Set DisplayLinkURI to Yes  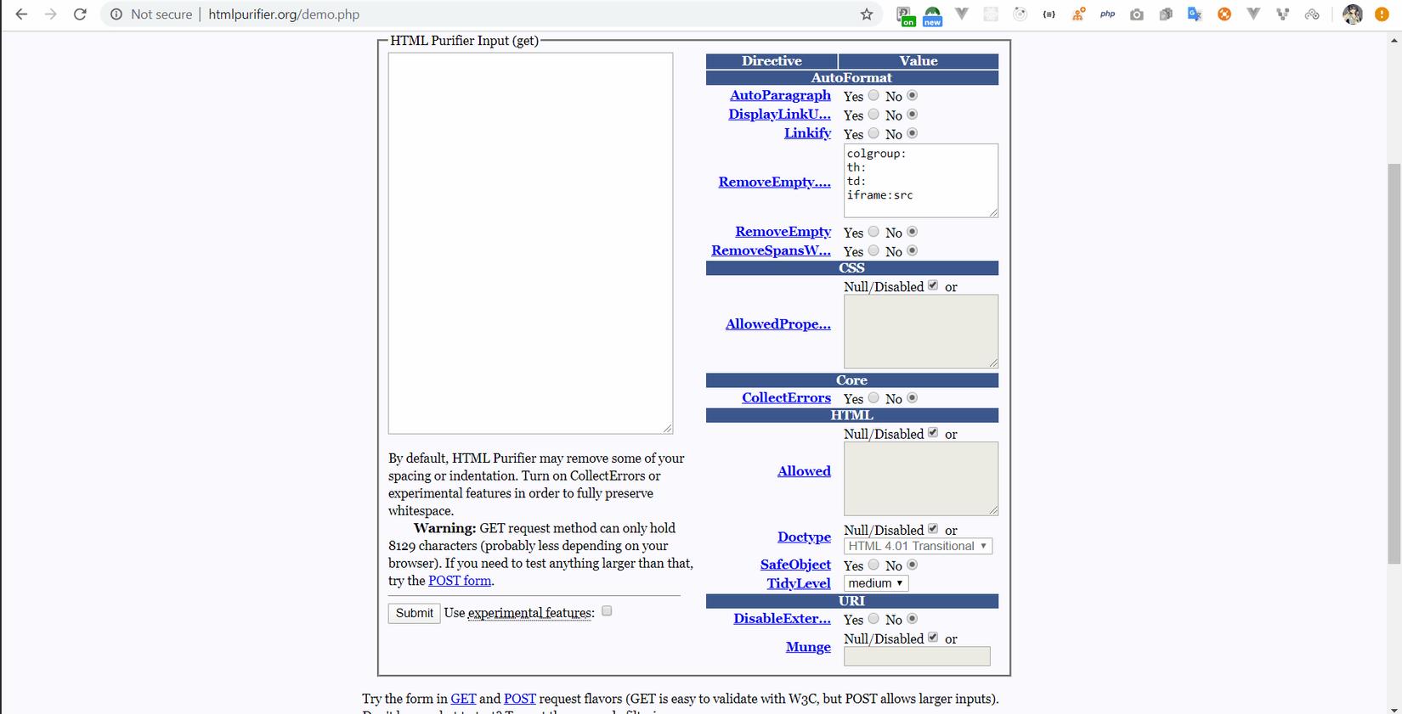(873, 115)
